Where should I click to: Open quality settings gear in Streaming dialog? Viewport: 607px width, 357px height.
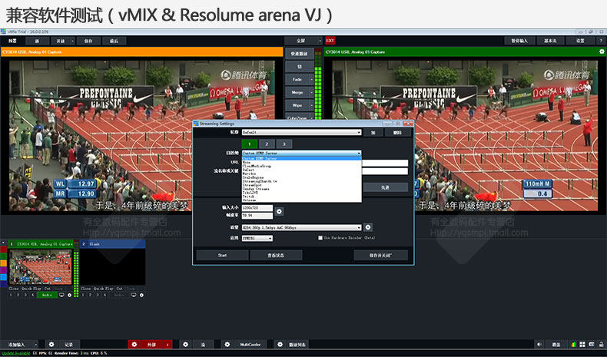tap(368, 227)
